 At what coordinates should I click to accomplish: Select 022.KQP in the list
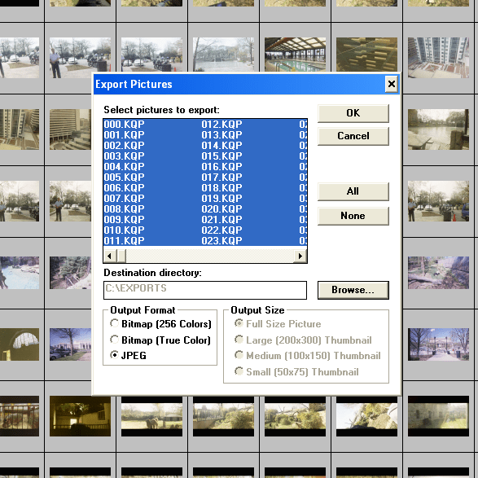click(221, 230)
